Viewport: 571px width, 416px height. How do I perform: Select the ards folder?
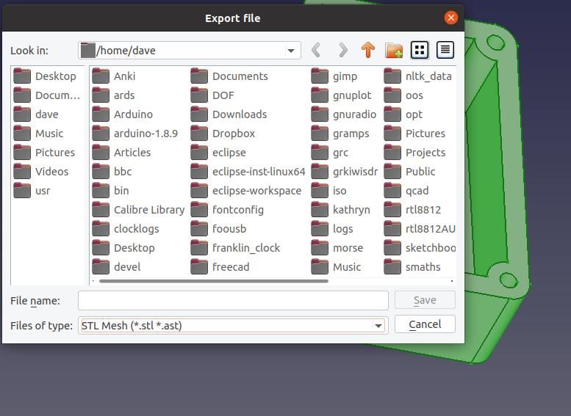point(113,95)
